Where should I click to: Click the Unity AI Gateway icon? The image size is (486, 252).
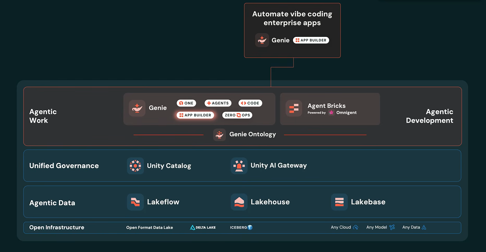point(239,166)
